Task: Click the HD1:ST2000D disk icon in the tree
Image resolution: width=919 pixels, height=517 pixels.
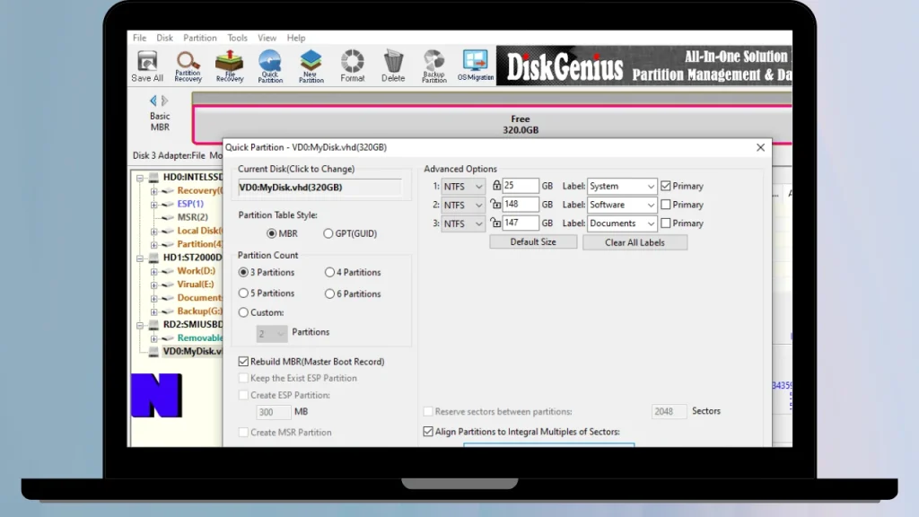Action: [153, 258]
